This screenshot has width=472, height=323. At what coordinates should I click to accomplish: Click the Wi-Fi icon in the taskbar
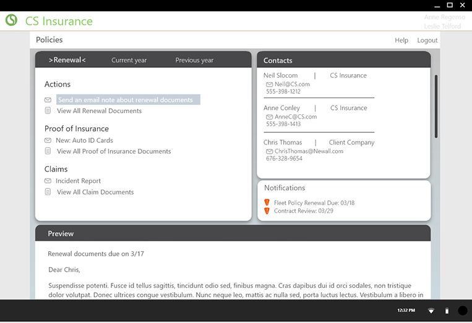point(431,311)
